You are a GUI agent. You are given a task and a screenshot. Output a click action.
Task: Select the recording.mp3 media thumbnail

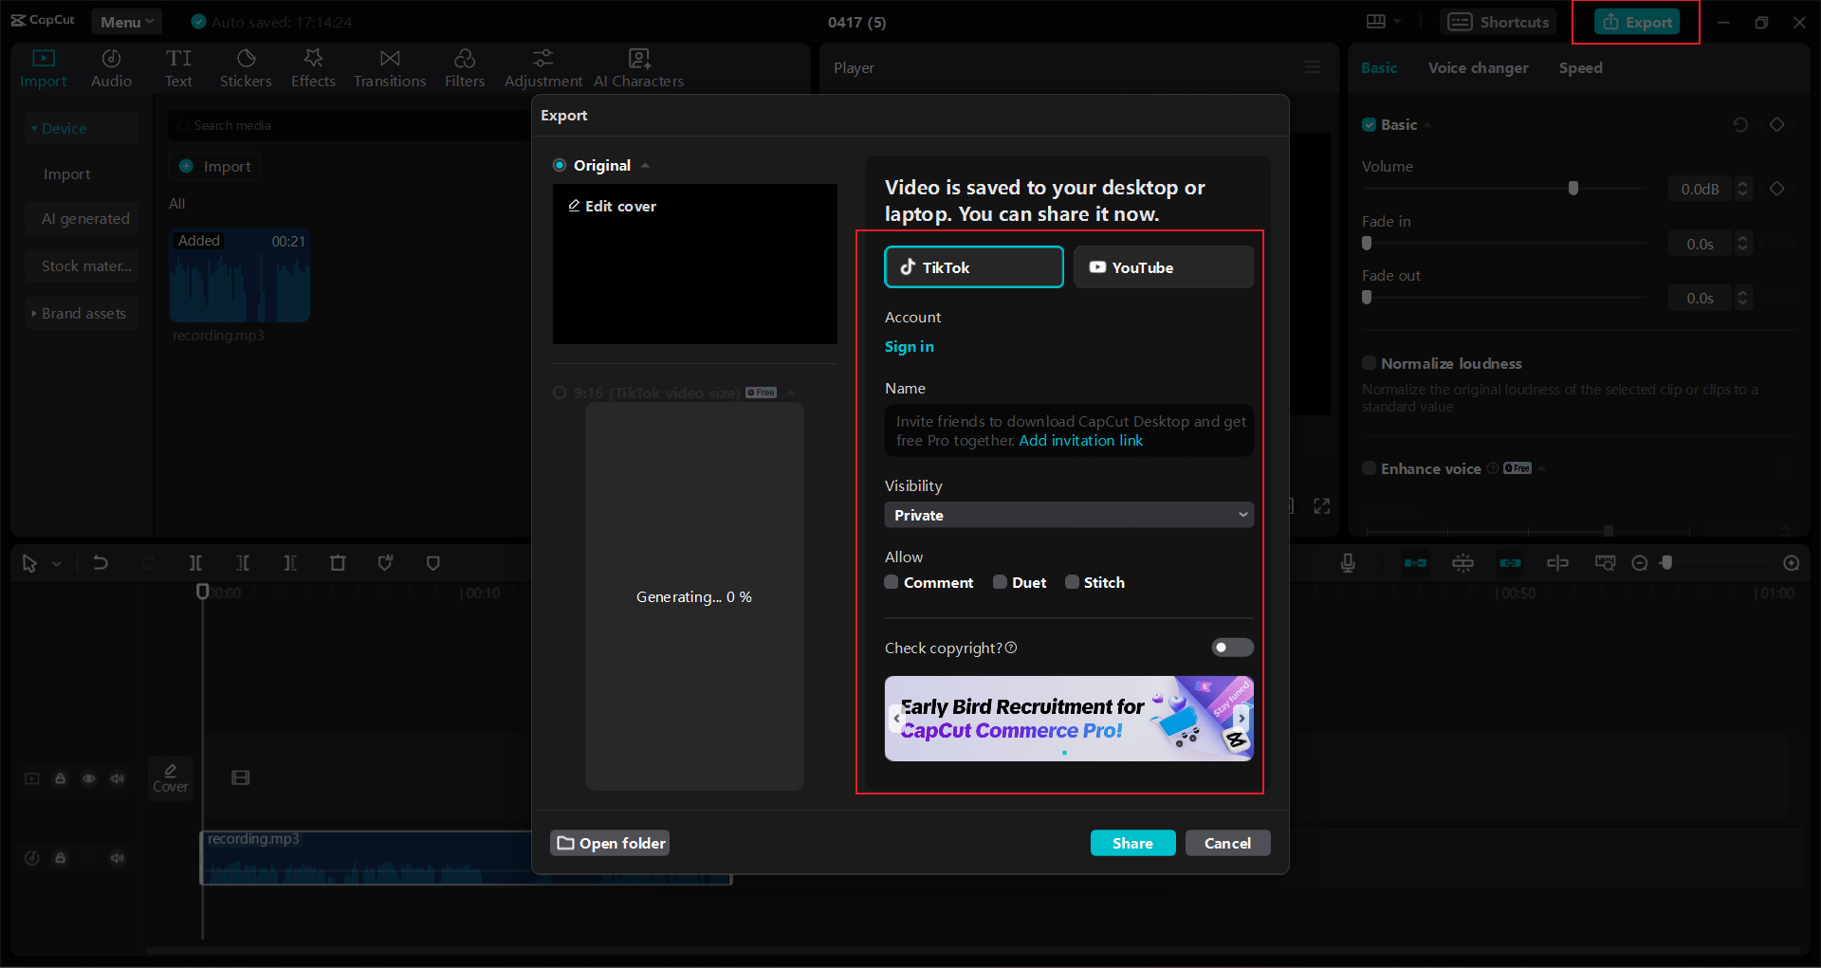(240, 275)
